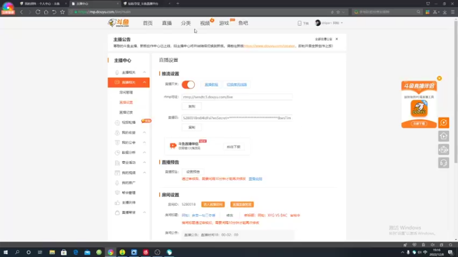Click the 斗鱼直播伴侣 camera icon
Image resolution: width=458 pixels, height=257 pixels.
[173, 146]
